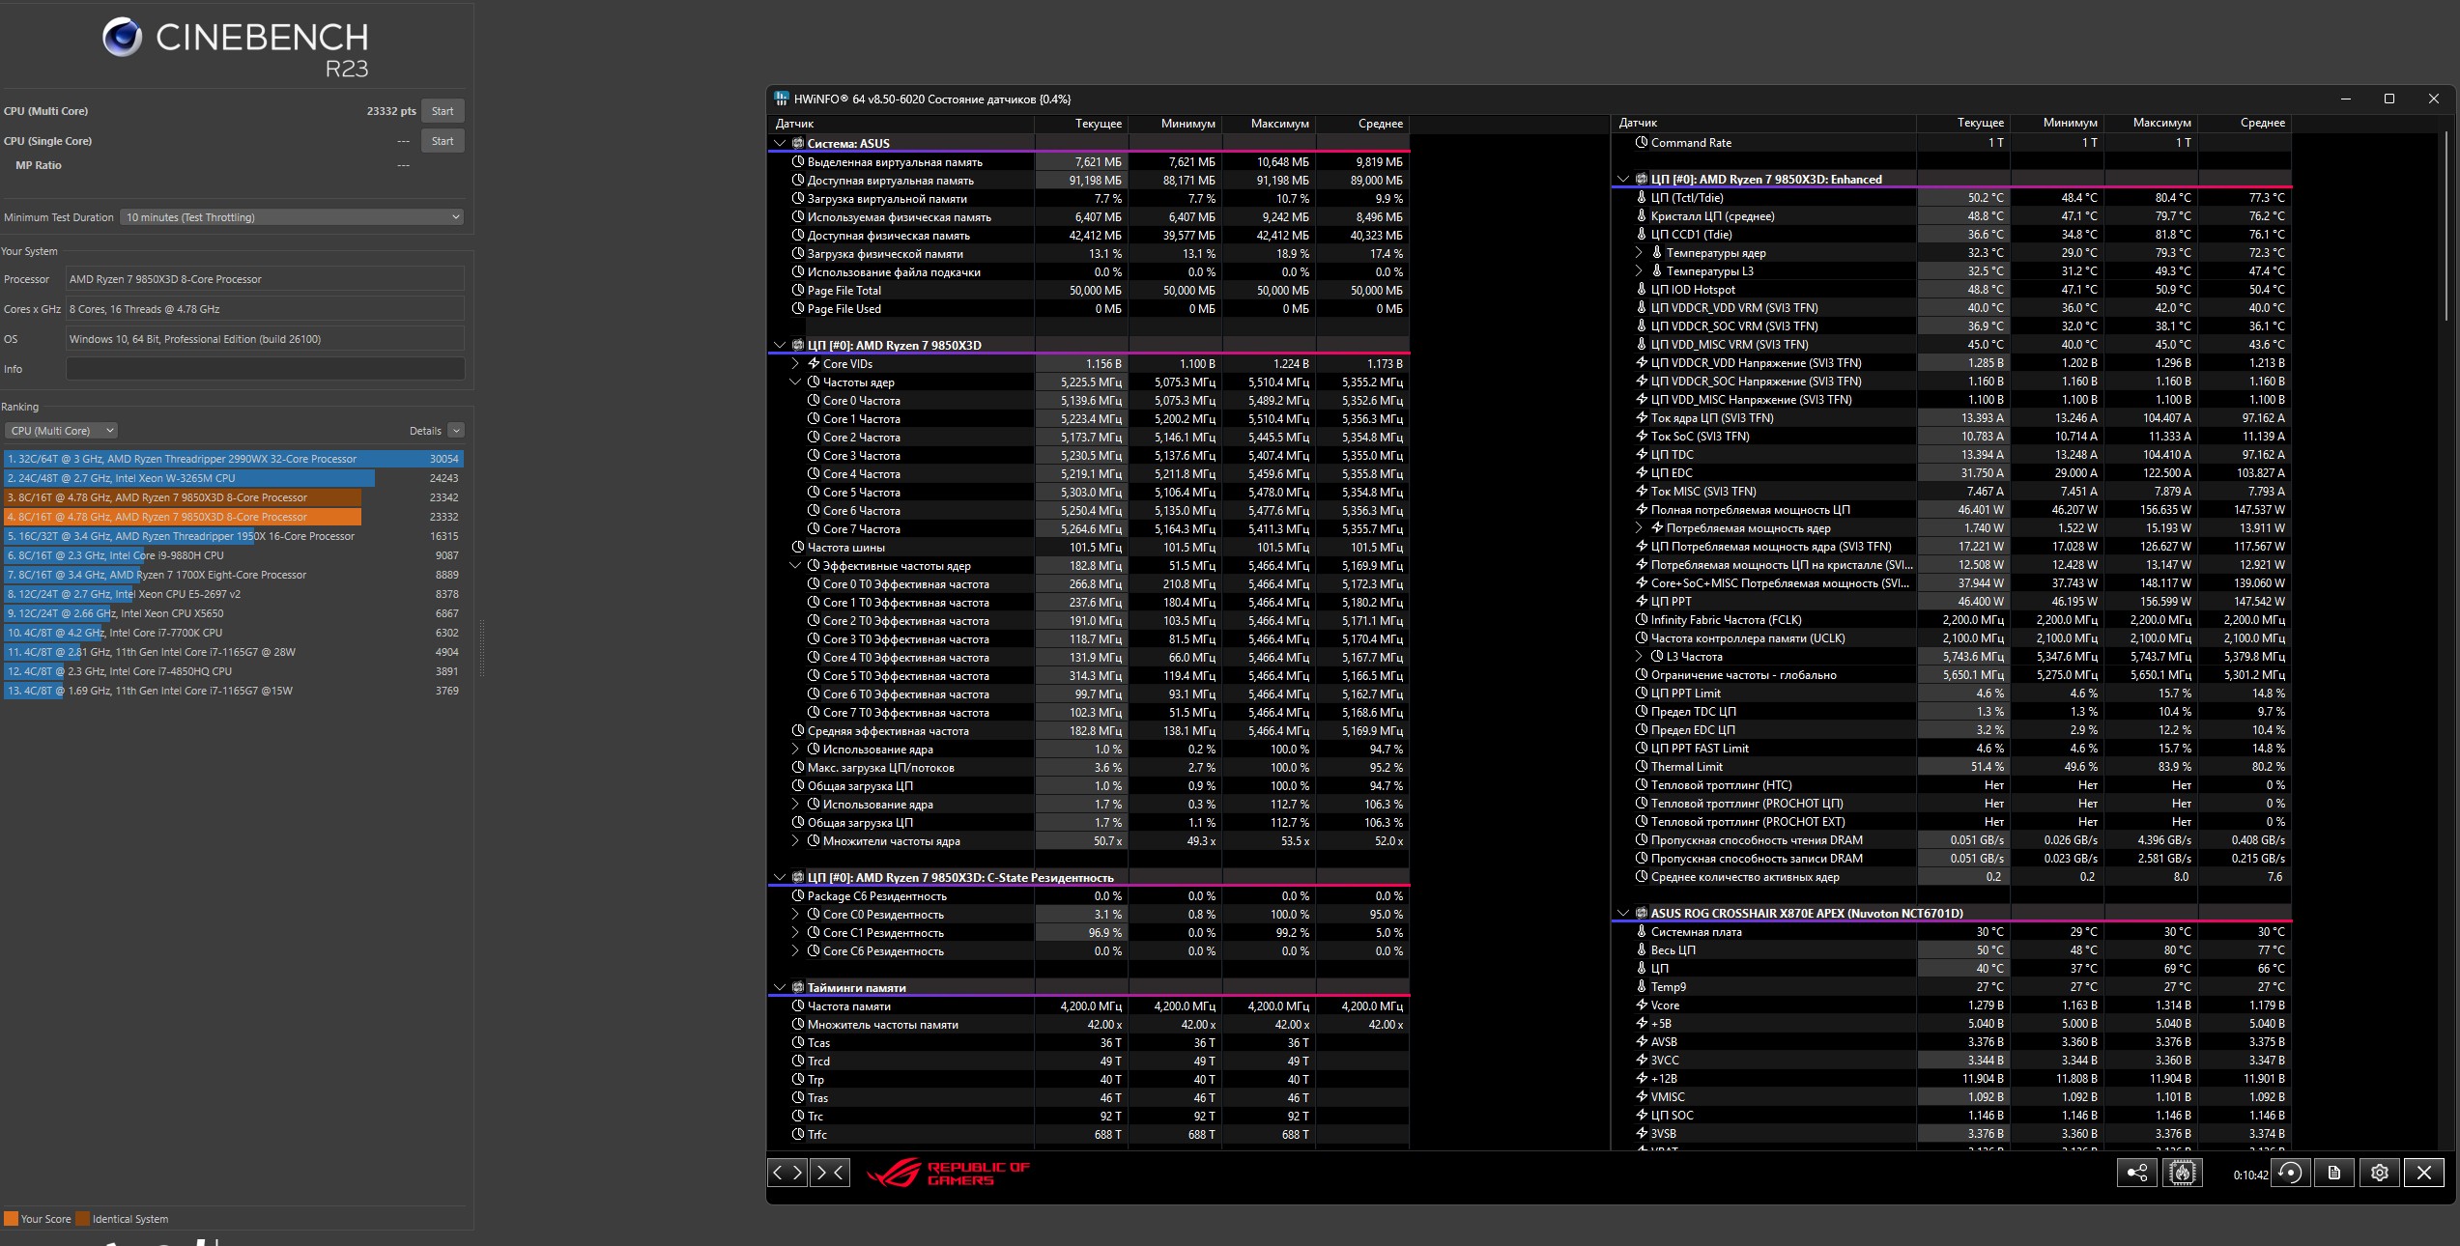Click the HWiNFO icon in the title bar

coord(781,99)
